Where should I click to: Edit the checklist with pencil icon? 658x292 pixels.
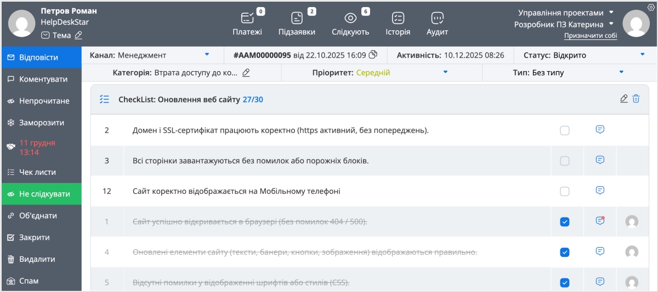623,99
